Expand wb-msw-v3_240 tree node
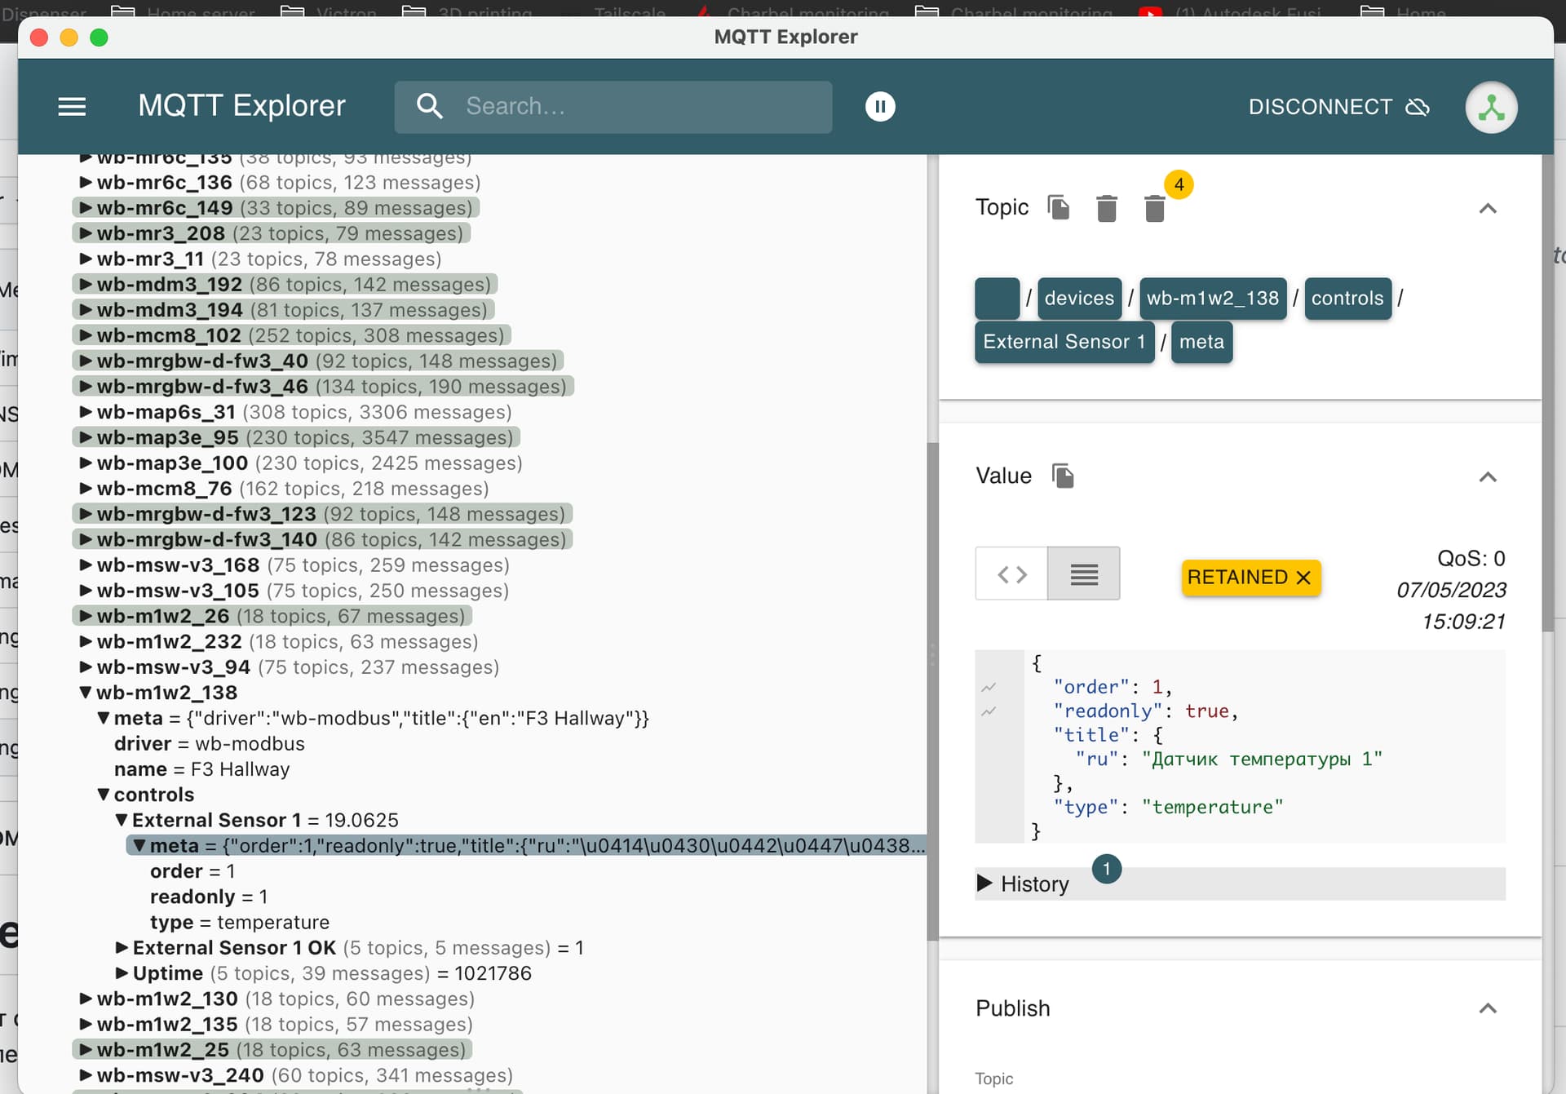This screenshot has width=1566, height=1094. [85, 1075]
